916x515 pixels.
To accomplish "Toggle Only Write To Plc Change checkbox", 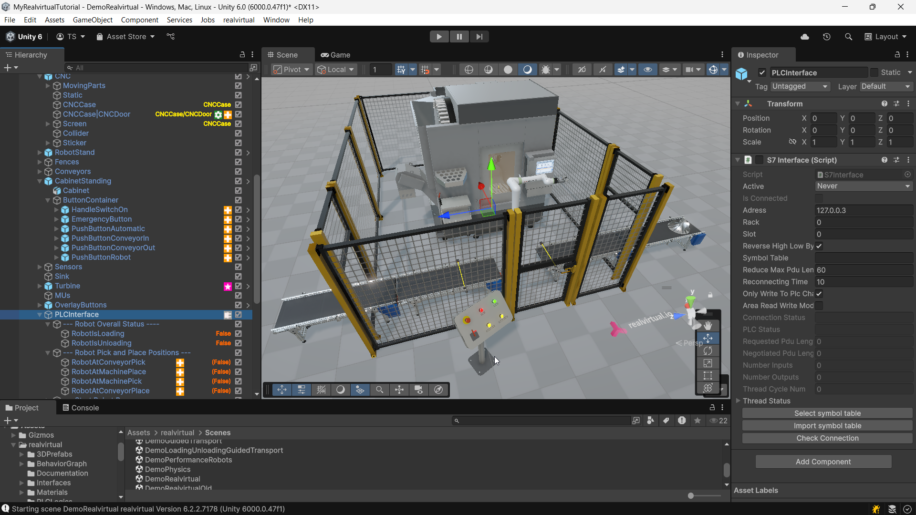I will 819,294.
